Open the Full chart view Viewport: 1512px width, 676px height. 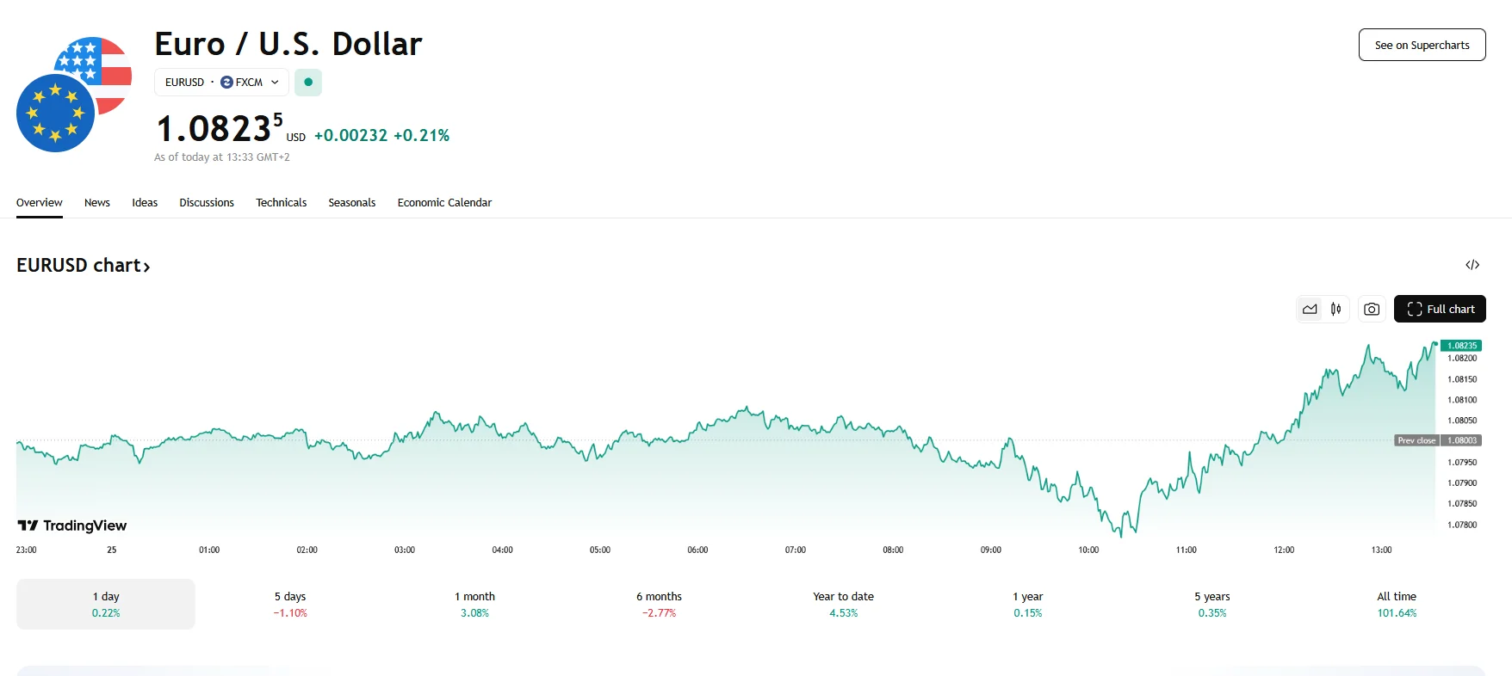coord(1440,309)
